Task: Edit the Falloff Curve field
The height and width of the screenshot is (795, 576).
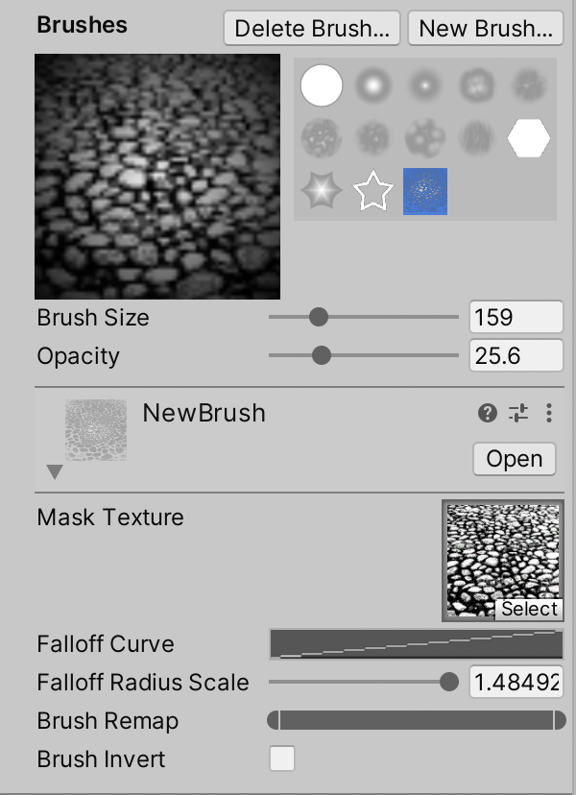Action: [417, 644]
